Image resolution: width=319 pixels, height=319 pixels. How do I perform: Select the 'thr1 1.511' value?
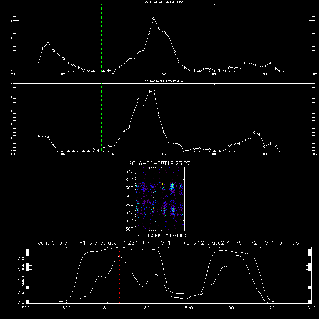tap(157, 243)
